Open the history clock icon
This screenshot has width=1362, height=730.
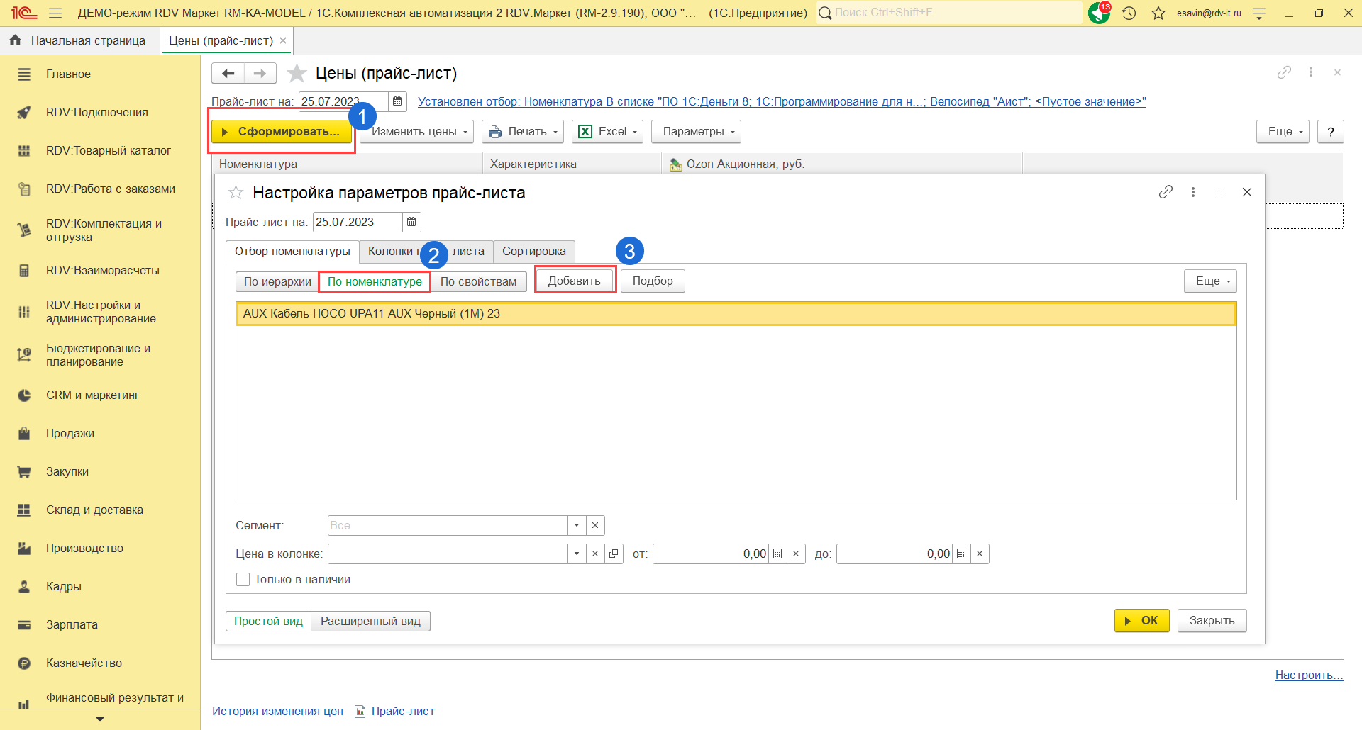pyautogui.click(x=1129, y=13)
